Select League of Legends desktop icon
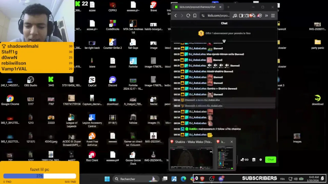 tap(71, 121)
